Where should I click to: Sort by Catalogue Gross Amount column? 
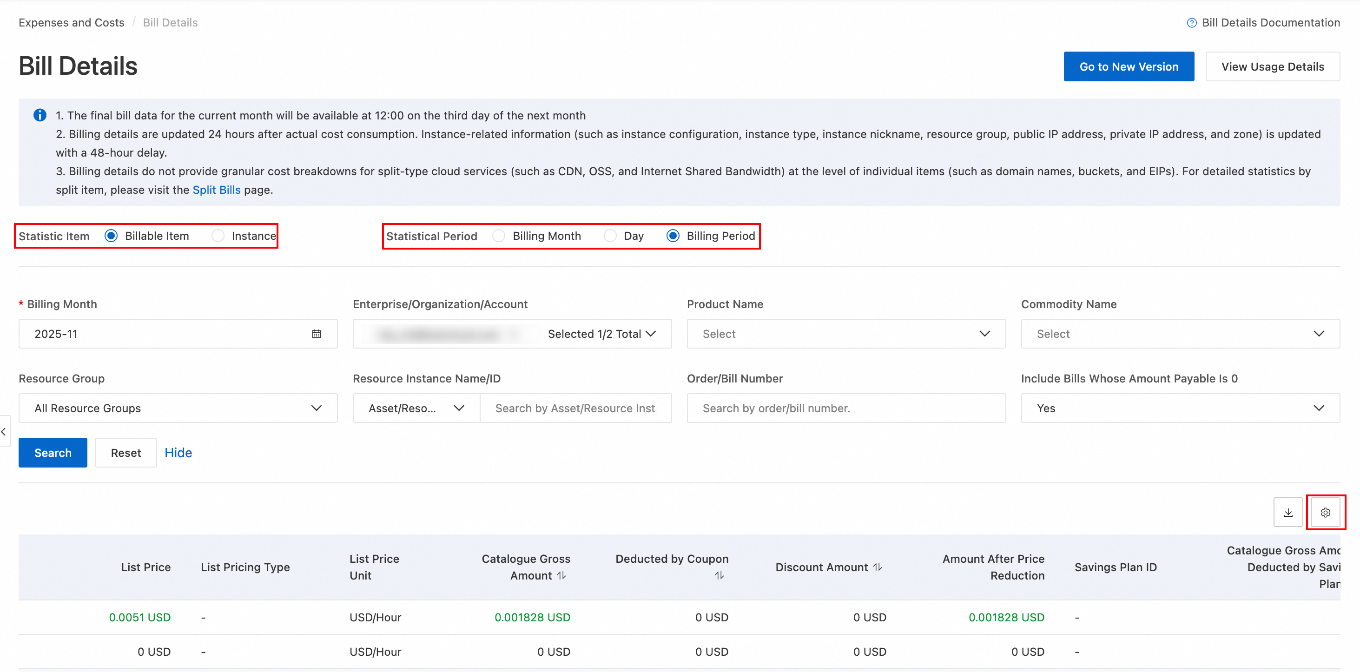coord(561,575)
